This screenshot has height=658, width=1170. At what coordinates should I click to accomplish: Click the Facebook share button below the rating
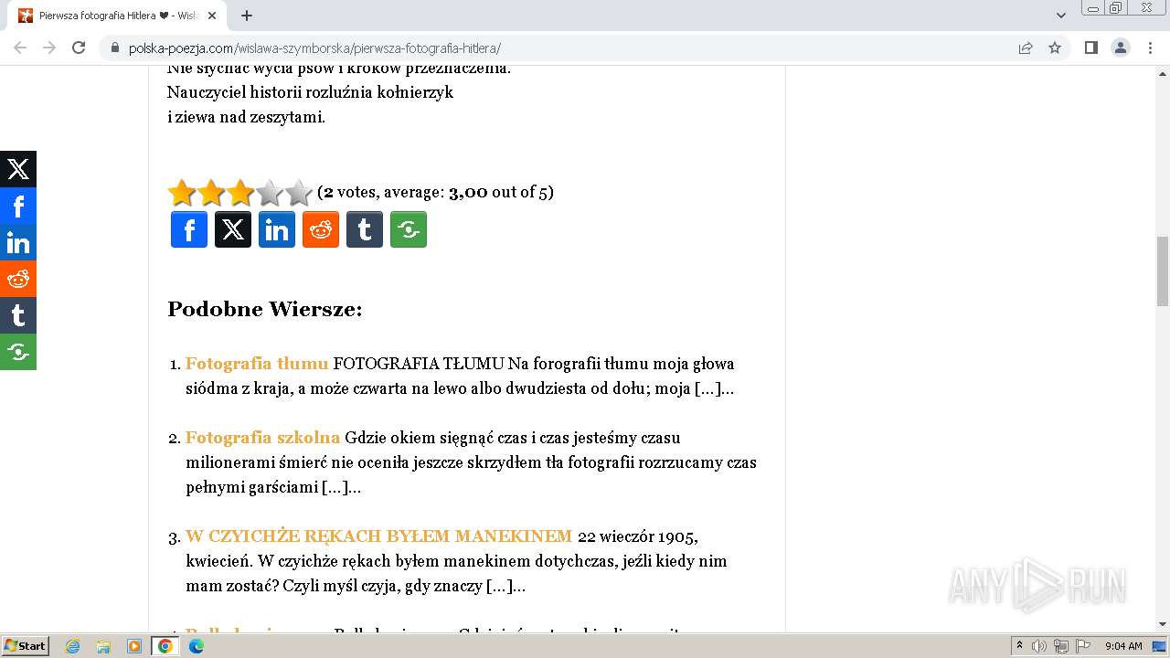point(189,229)
